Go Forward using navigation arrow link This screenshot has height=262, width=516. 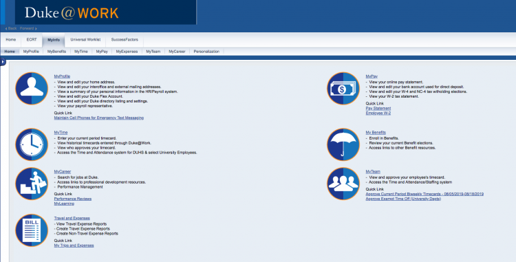tap(28, 29)
